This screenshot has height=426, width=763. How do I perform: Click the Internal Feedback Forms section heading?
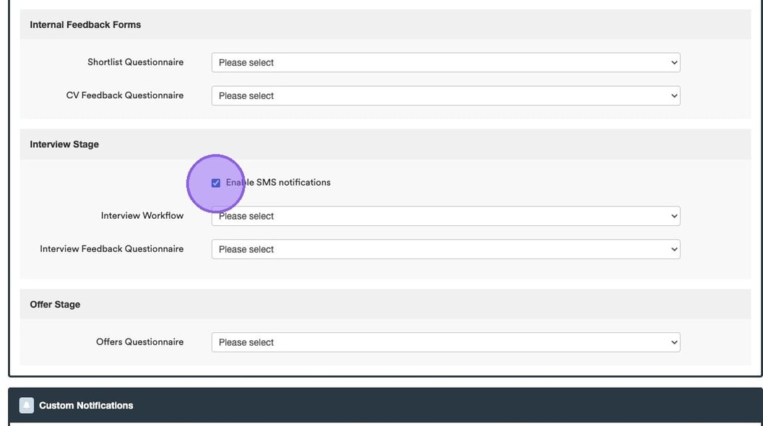[x=85, y=25]
